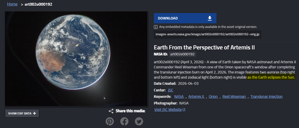Open the Earth photo thumbnail
The height and width of the screenshot is (128, 299).
pos(76,59)
